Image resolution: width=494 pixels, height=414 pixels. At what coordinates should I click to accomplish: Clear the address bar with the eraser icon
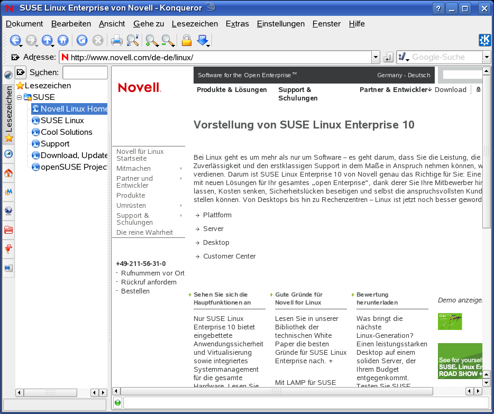pyautogui.click(x=15, y=57)
